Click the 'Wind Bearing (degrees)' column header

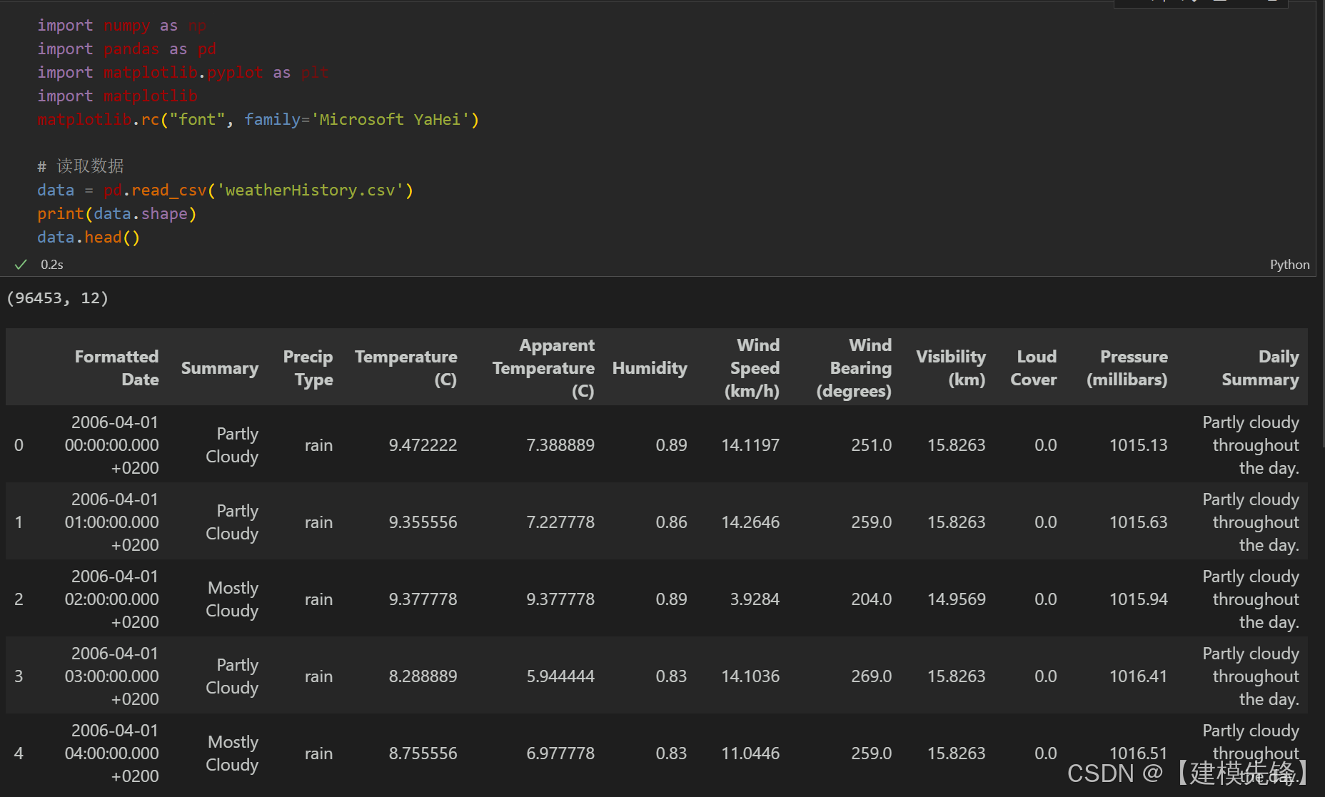[x=854, y=368]
